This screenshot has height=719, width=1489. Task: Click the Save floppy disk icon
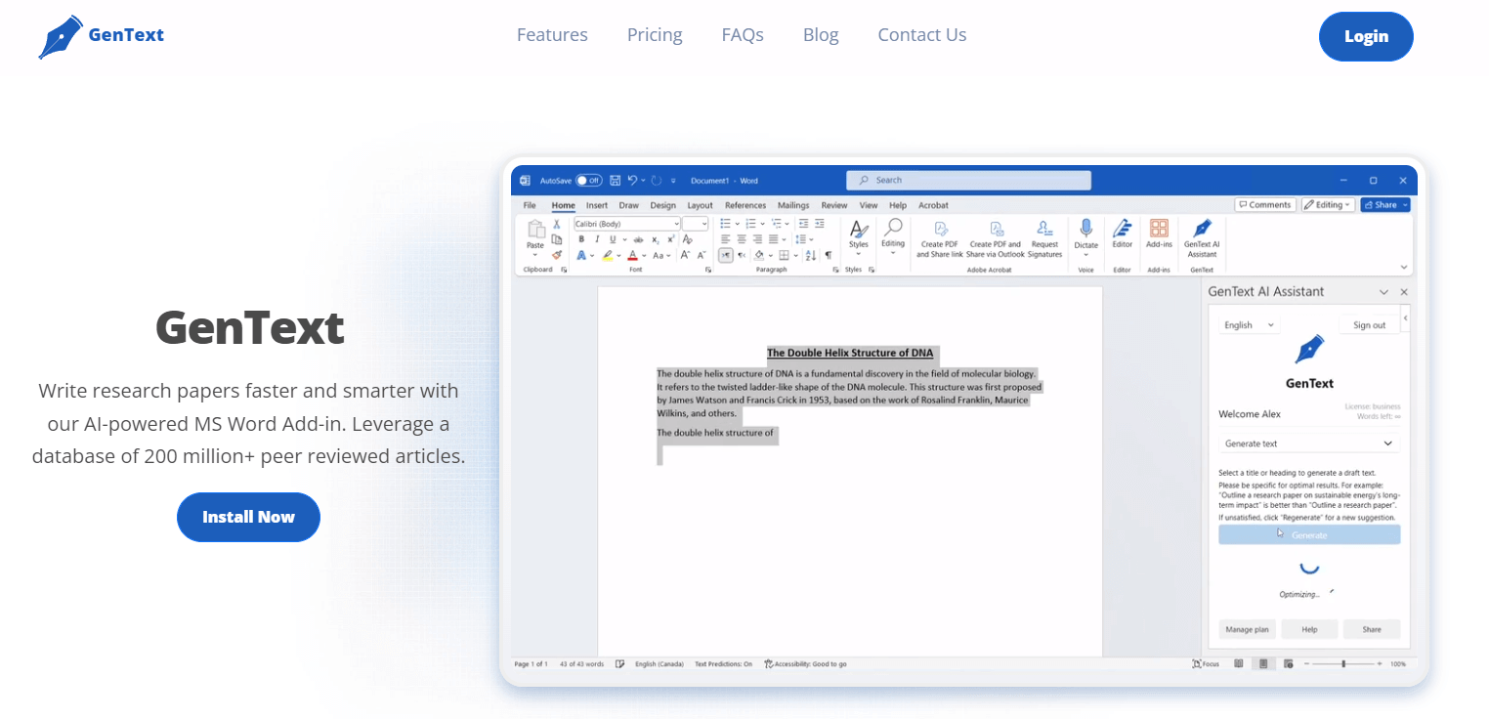[615, 181]
